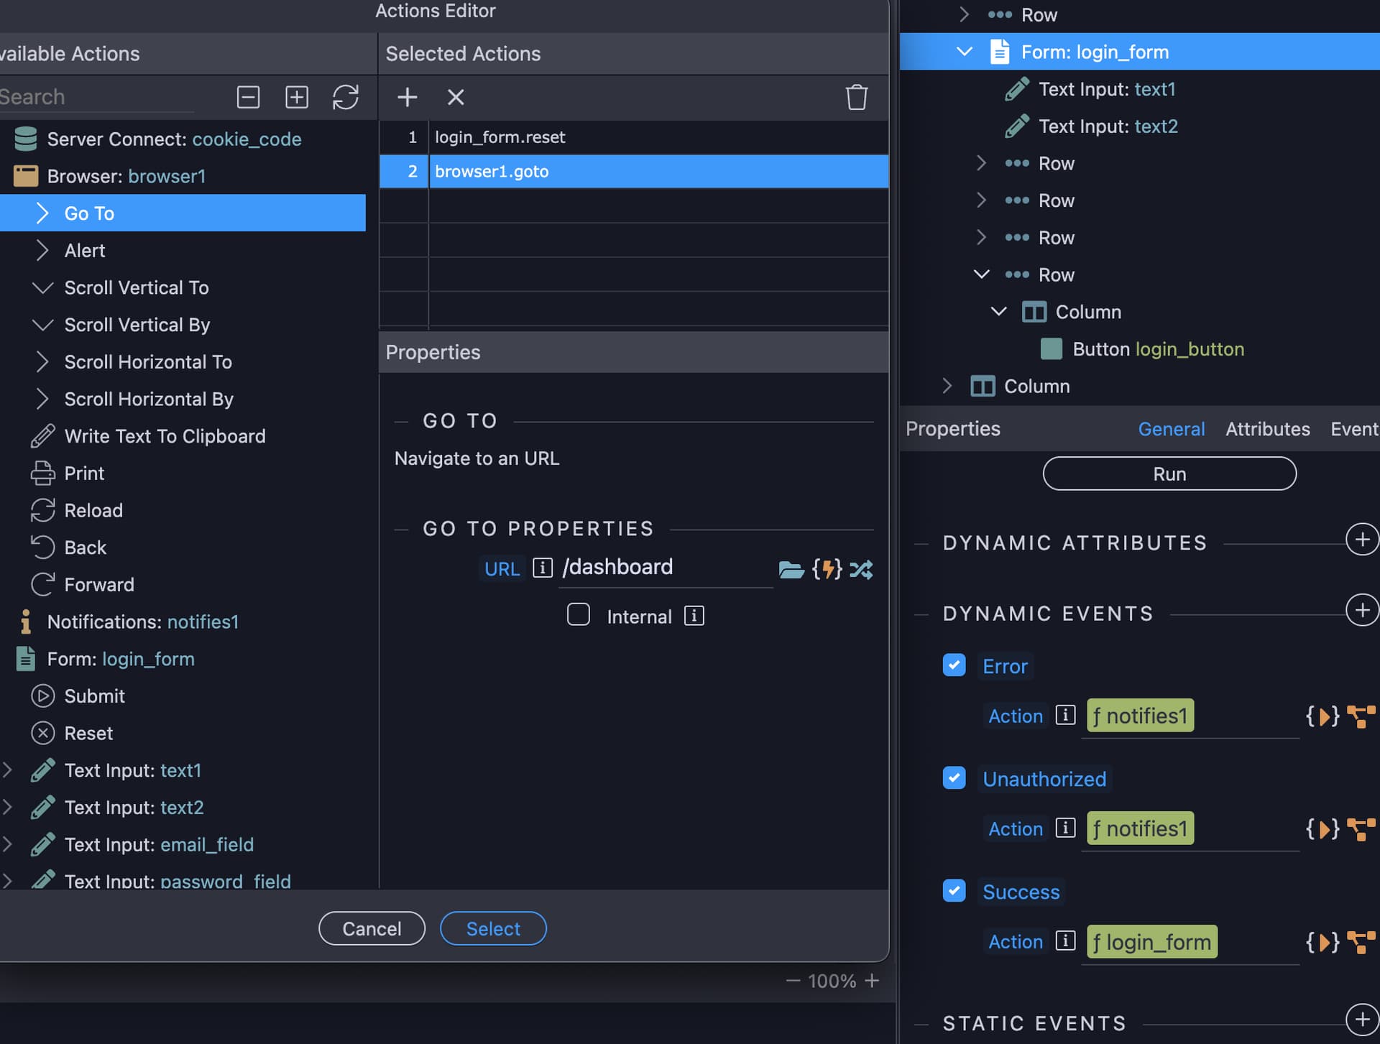Open flow editor for Error event
Viewport: 1380px width, 1044px height.
[1361, 716]
